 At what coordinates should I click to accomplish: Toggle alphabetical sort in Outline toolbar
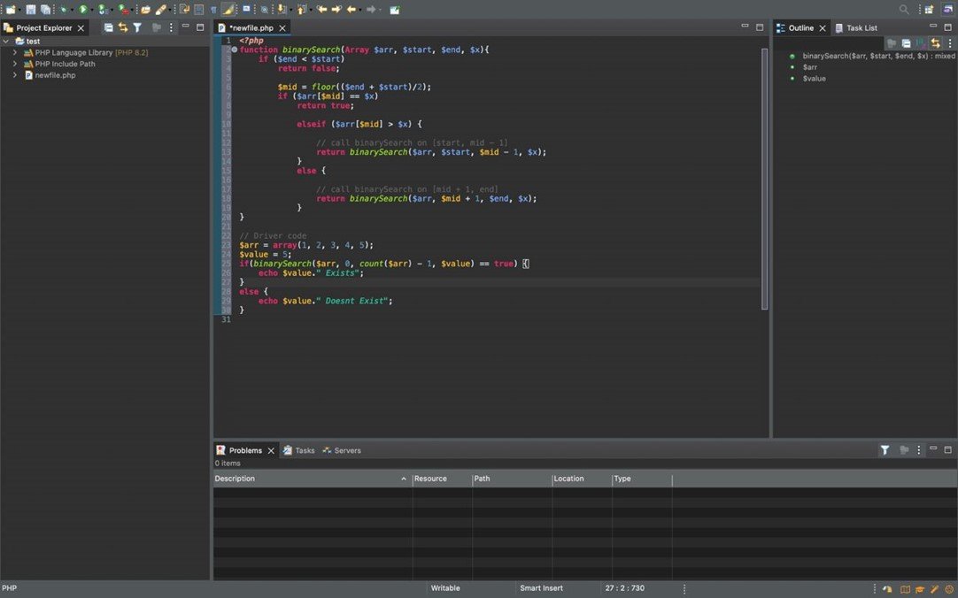[x=921, y=43]
